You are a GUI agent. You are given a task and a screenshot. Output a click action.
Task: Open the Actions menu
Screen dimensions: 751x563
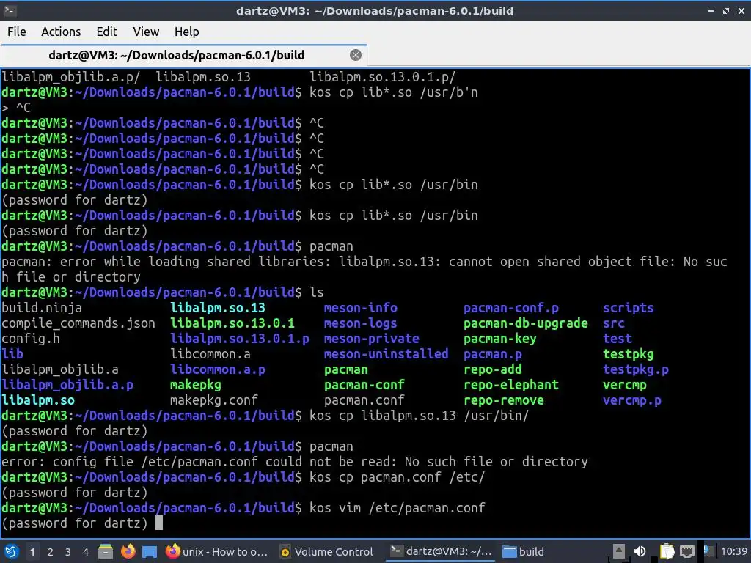(x=61, y=32)
